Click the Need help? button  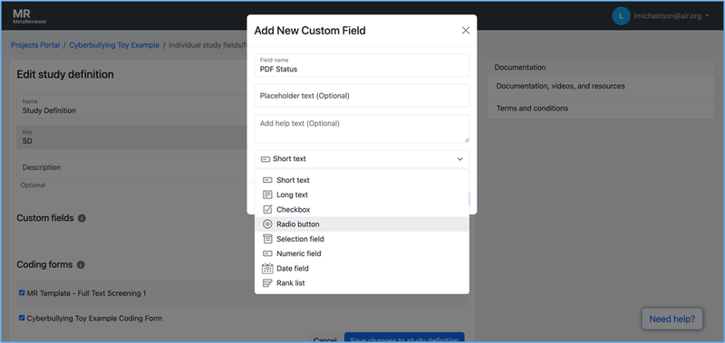point(672,319)
